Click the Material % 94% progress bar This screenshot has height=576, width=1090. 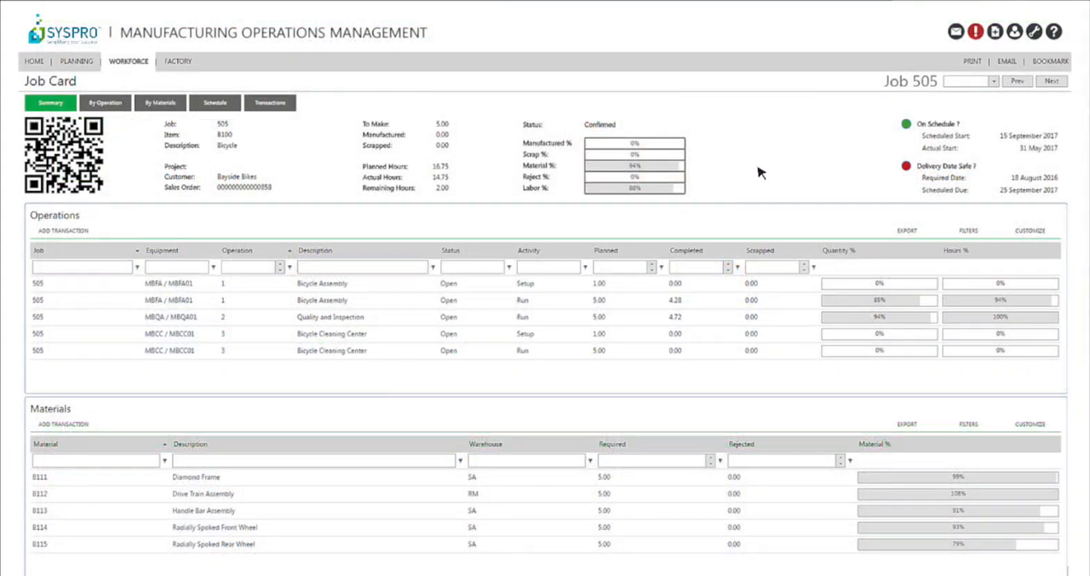click(634, 165)
